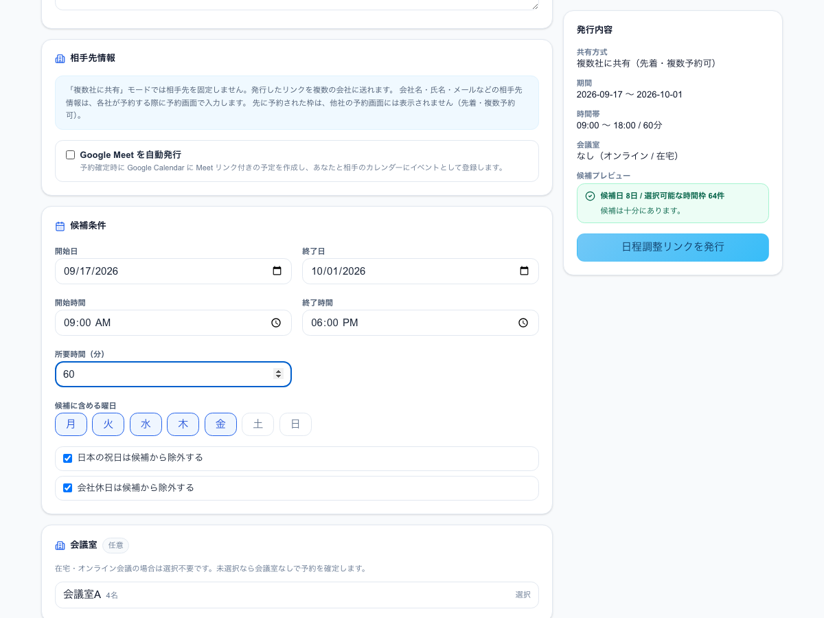The width and height of the screenshot is (824, 618).
Task: Click なし（オンライン / 在宅） value
Action: [x=628, y=156]
